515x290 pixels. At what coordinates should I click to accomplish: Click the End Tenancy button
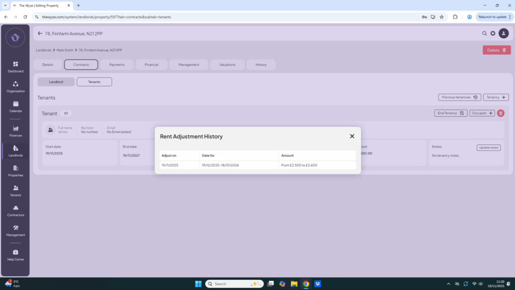[451, 113]
